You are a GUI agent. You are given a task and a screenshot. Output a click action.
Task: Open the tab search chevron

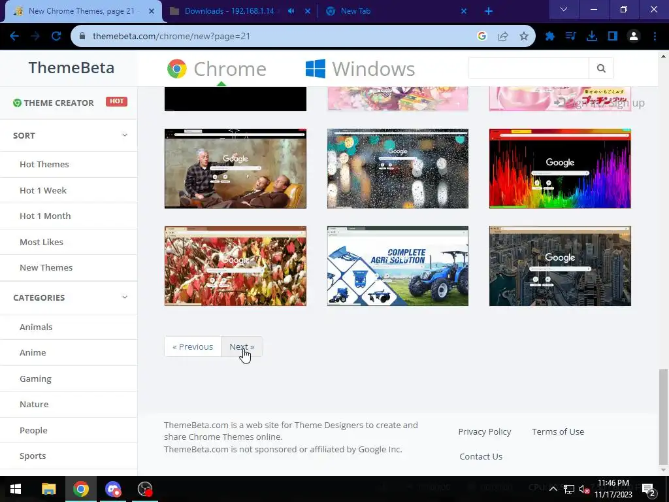pos(564,9)
